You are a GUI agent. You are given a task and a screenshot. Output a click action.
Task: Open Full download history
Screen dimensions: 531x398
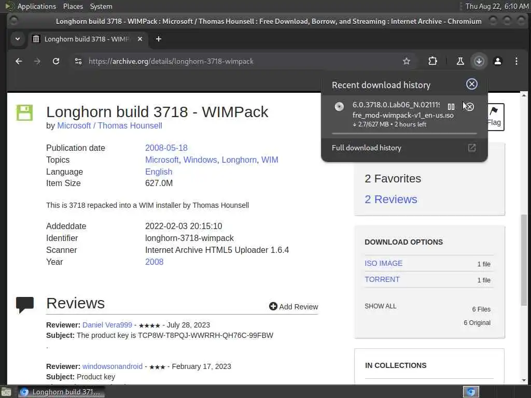(x=404, y=148)
